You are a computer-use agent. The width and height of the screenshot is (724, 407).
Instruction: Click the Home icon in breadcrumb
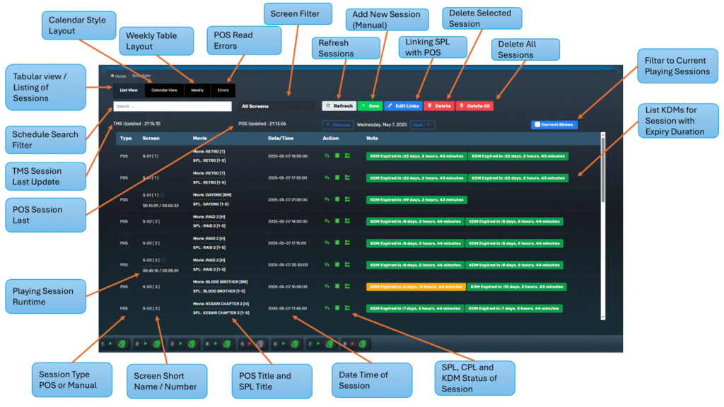(x=112, y=76)
